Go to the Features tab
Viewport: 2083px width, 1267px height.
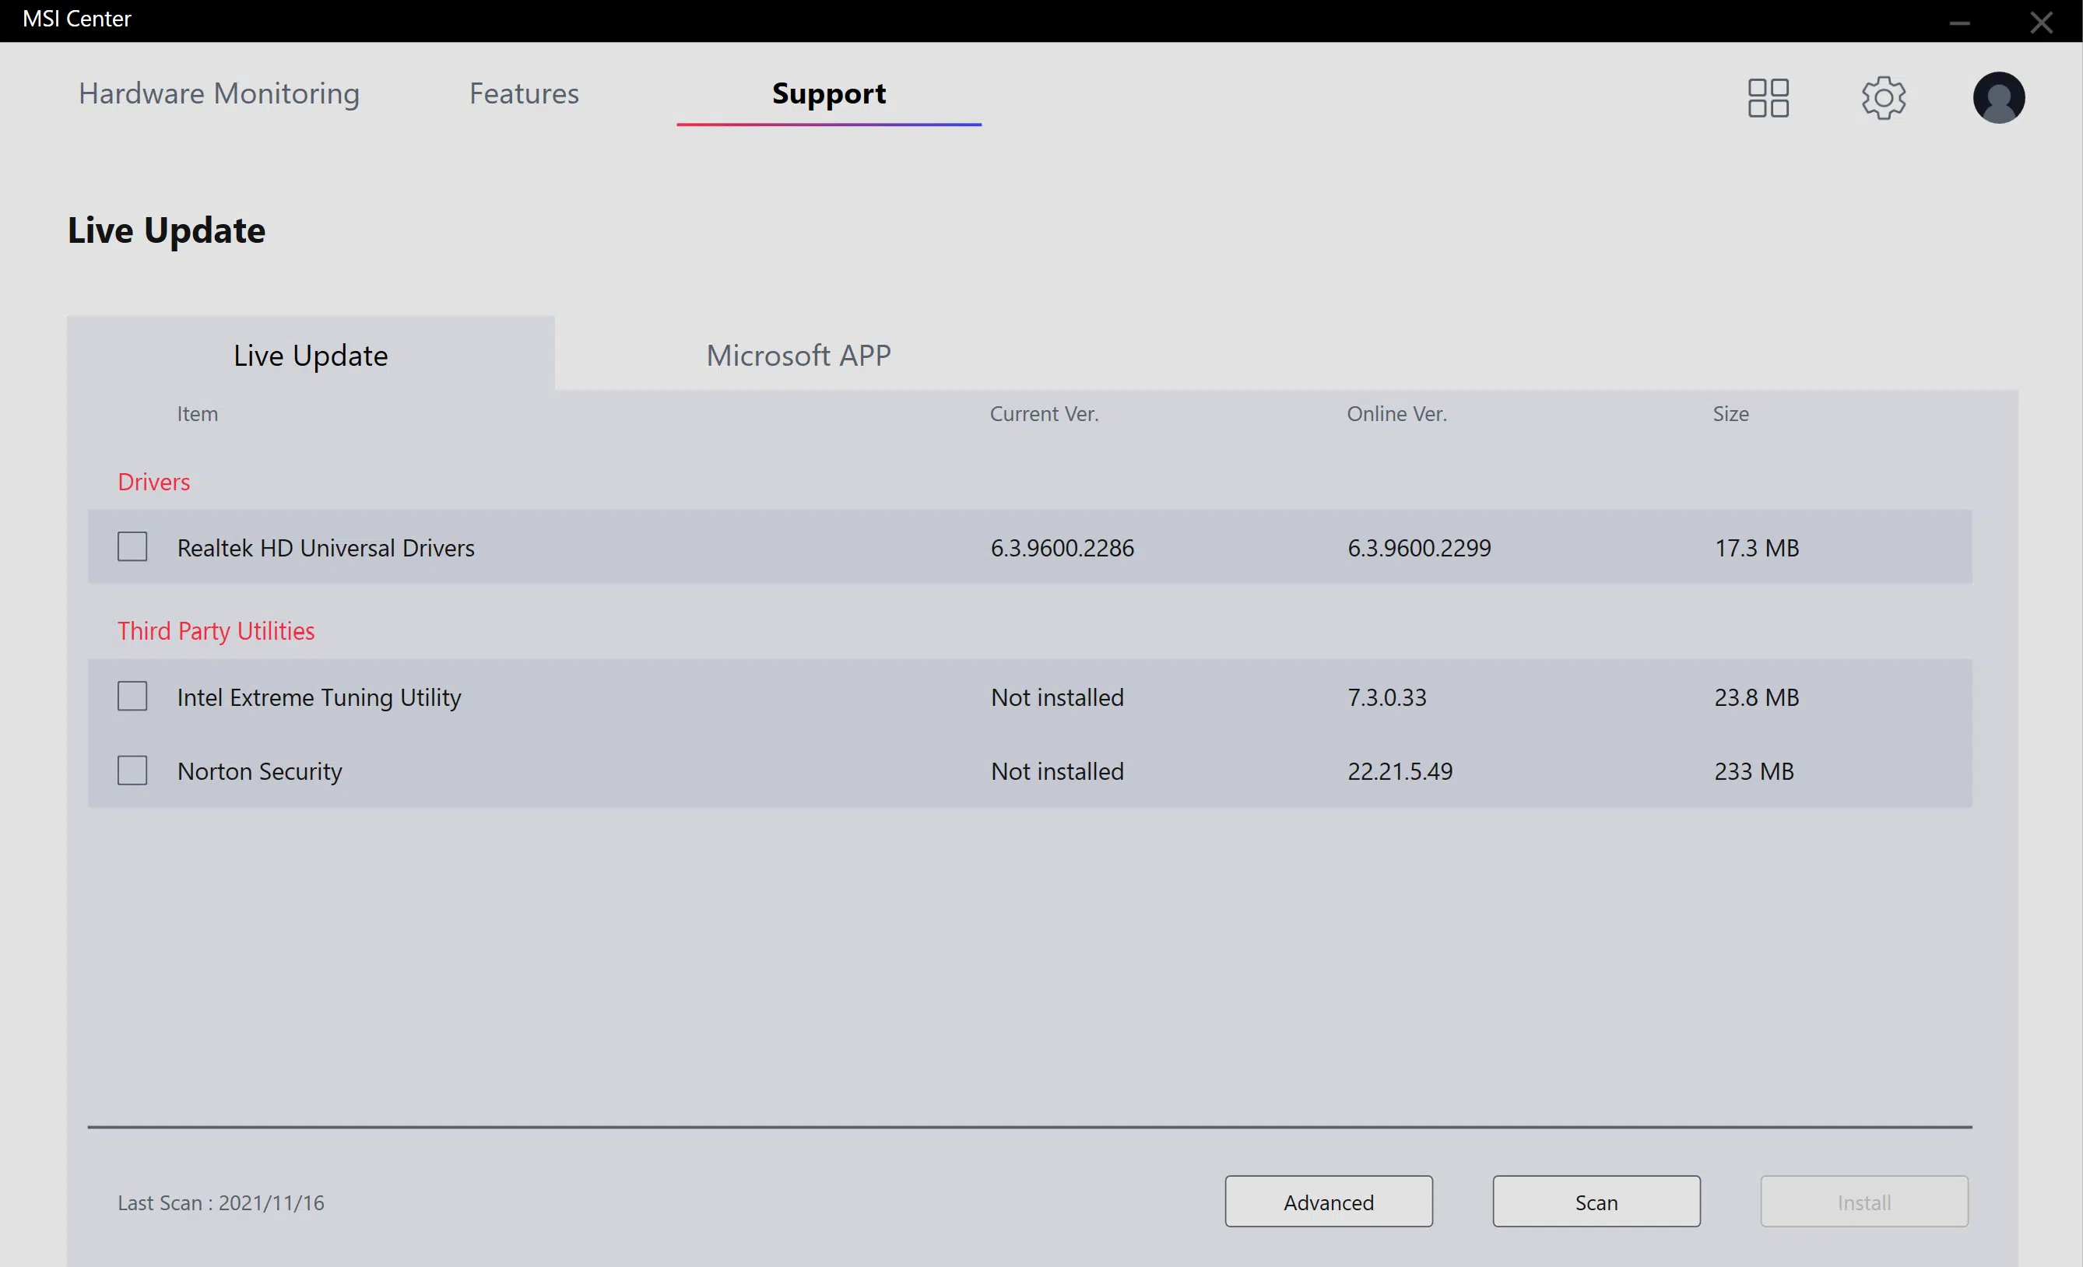point(524,93)
